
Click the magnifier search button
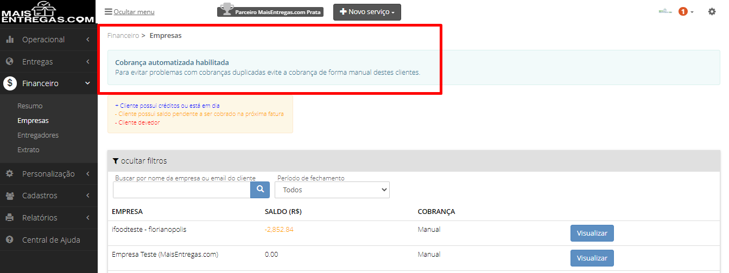(260, 189)
